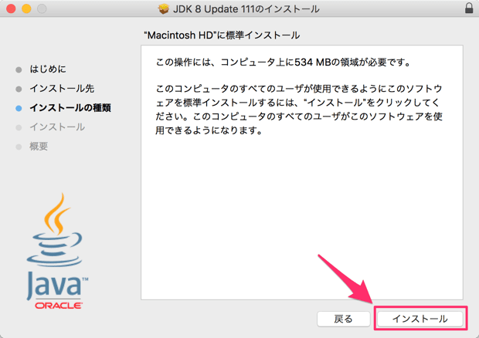Click gray bullet beside インストール先

(x=19, y=89)
